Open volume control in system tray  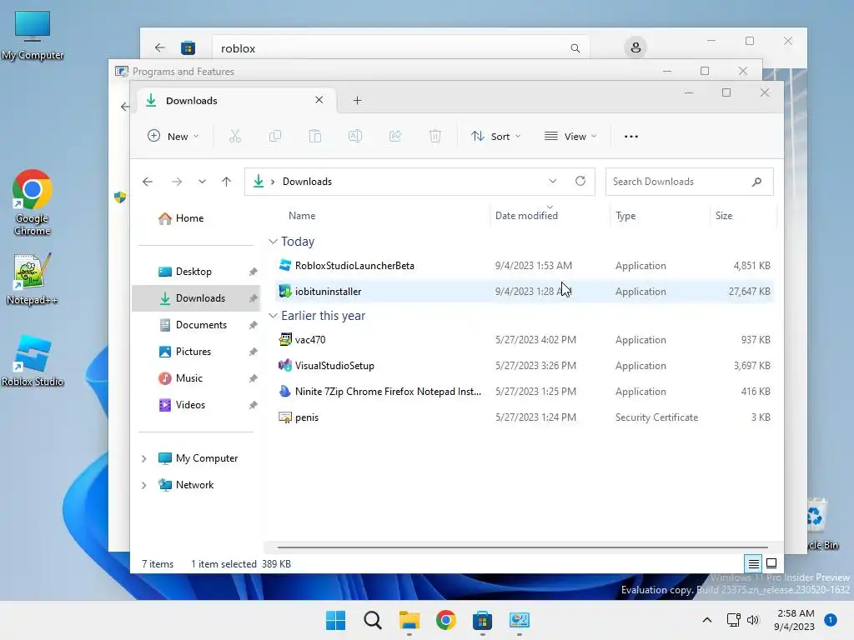tap(753, 620)
